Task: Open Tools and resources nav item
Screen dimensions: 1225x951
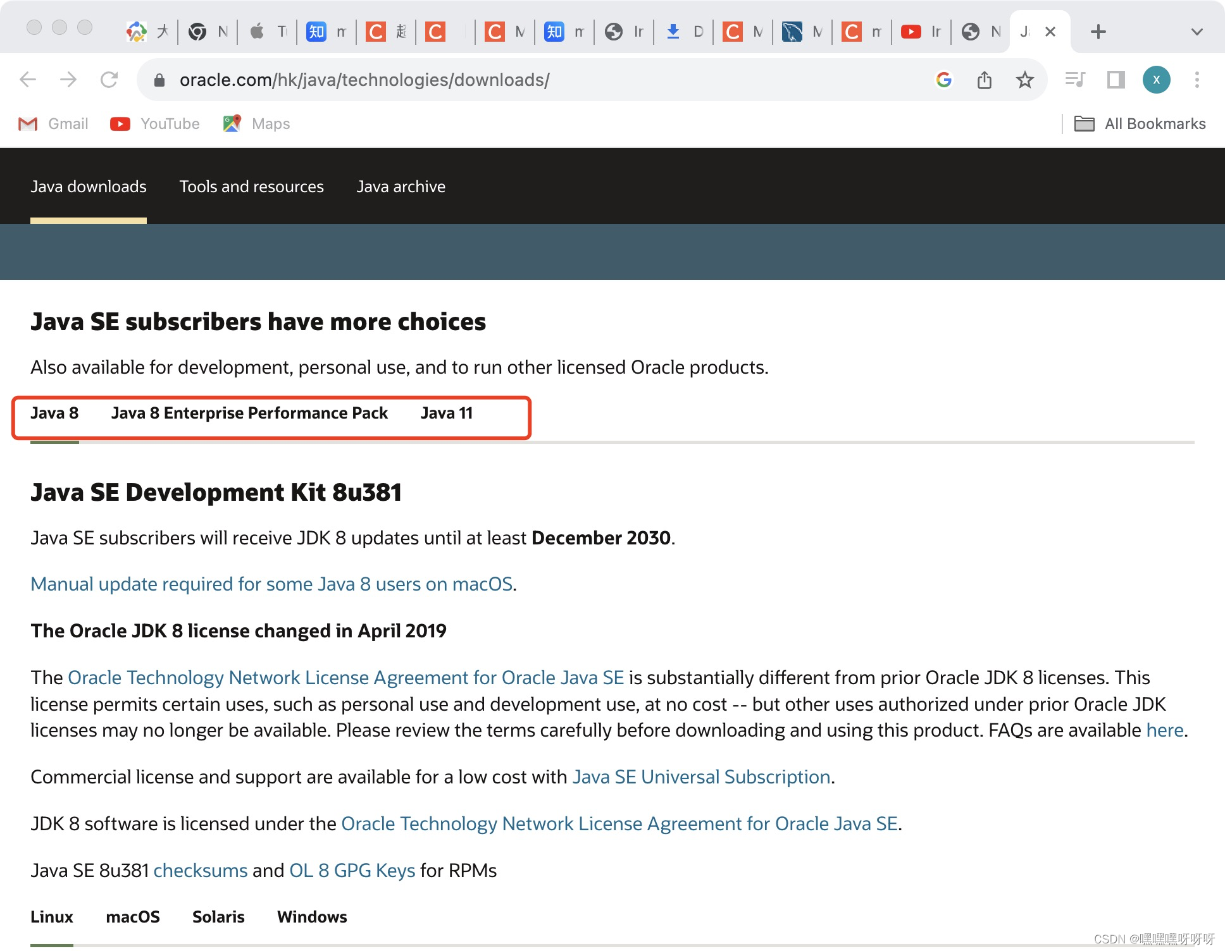Action: click(x=251, y=187)
